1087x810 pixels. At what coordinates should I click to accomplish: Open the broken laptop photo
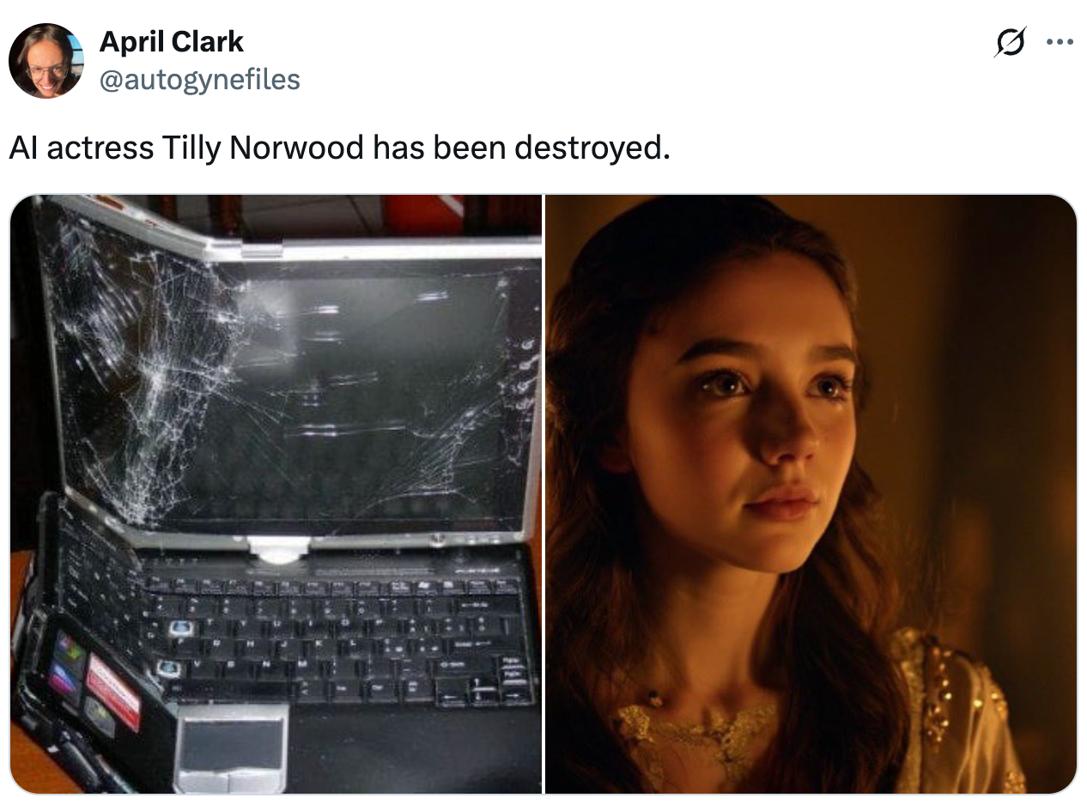[x=276, y=494]
